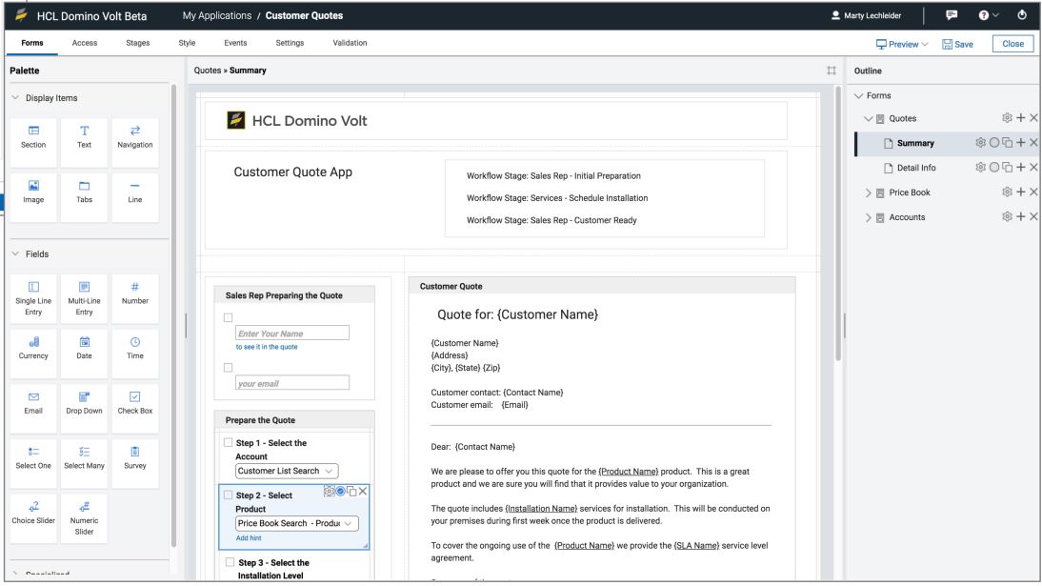Go to the Settings tab
Viewport: 1042px width, 586px height.
[290, 43]
